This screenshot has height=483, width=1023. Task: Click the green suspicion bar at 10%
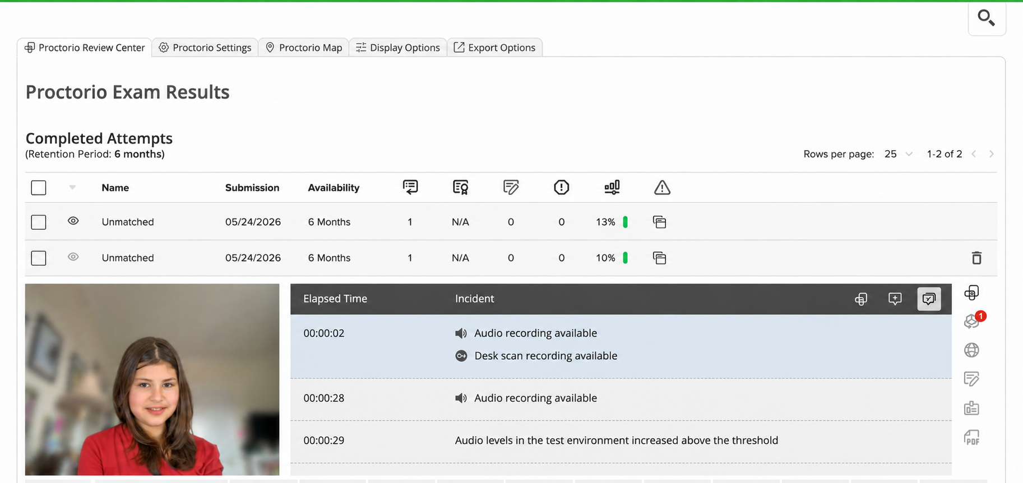pos(625,258)
